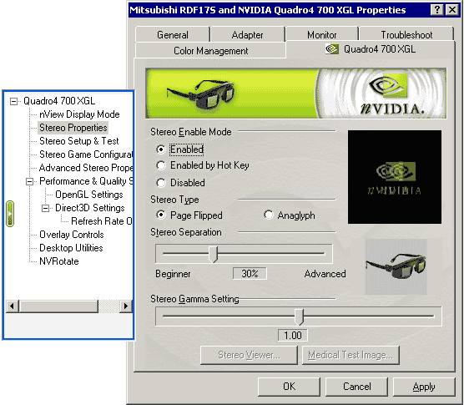Collapse the Quadro4 700 XGL tree node
This screenshot has width=464, height=405.
pos(13,102)
